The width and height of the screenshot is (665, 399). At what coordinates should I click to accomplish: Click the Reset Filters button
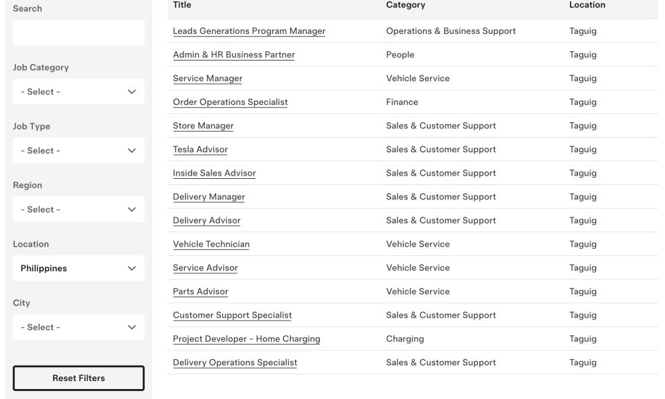pyautogui.click(x=78, y=378)
